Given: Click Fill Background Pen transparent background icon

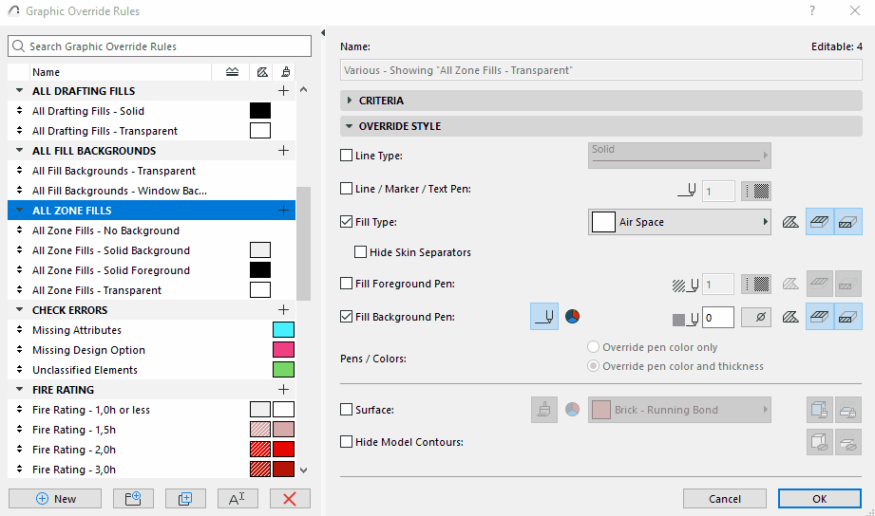Looking at the screenshot, I should pos(756,317).
